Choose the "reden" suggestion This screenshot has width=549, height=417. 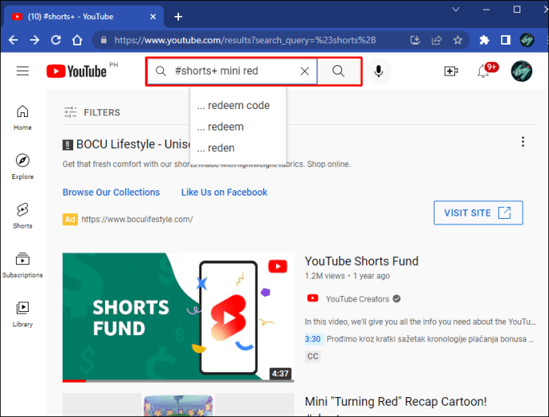coord(238,148)
